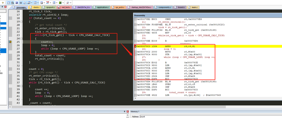
Task: Click '_count = count;' on line 43
Action: (x=40, y=103)
